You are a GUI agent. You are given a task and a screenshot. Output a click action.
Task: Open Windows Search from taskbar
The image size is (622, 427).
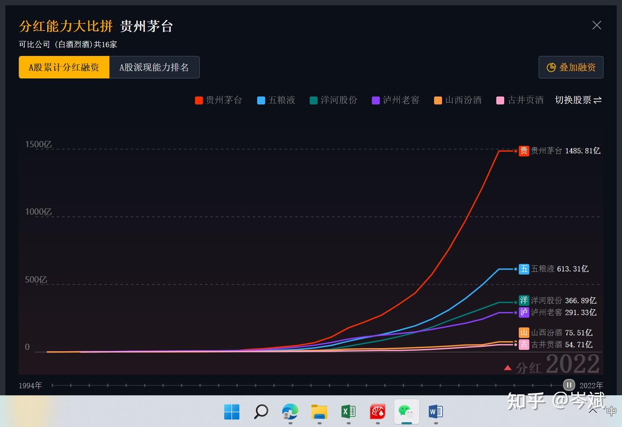(261, 412)
